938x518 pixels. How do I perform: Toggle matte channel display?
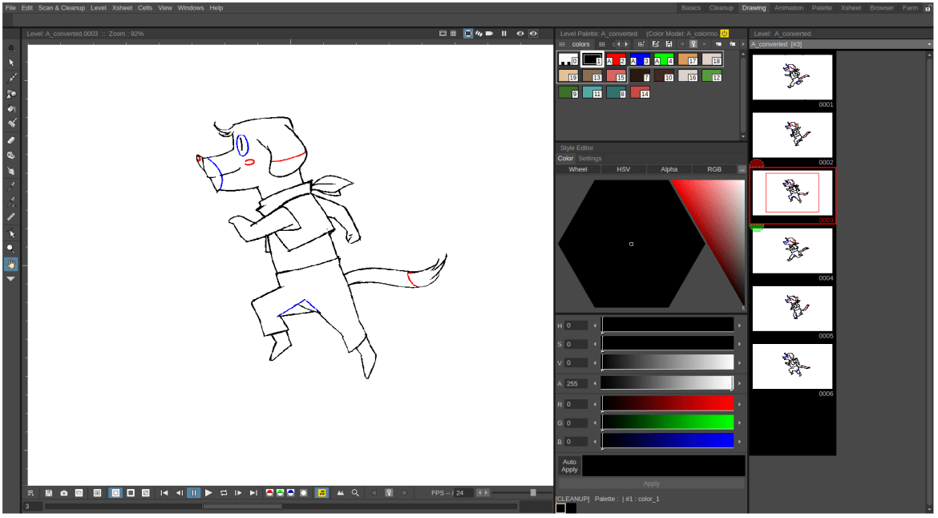point(304,493)
